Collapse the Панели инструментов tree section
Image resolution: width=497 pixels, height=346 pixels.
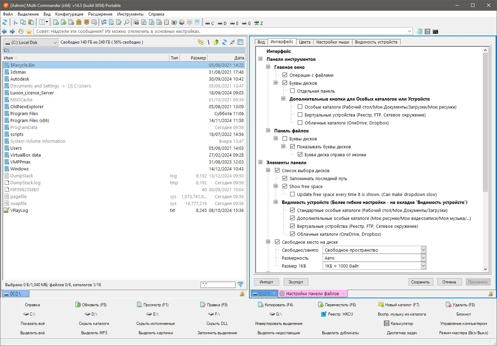coord(260,59)
